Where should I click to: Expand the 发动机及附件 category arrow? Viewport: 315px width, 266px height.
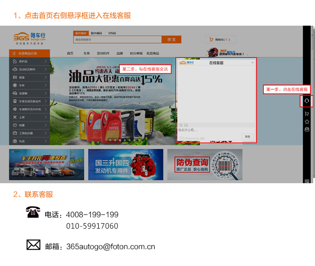click(x=45, y=69)
